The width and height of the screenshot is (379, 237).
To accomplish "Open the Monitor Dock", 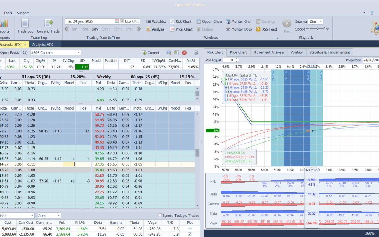I will point(239,29).
